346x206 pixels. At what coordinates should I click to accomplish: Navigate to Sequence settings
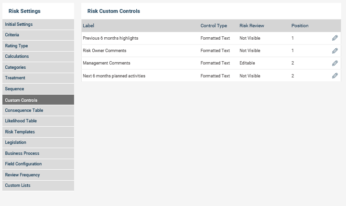coord(38,89)
